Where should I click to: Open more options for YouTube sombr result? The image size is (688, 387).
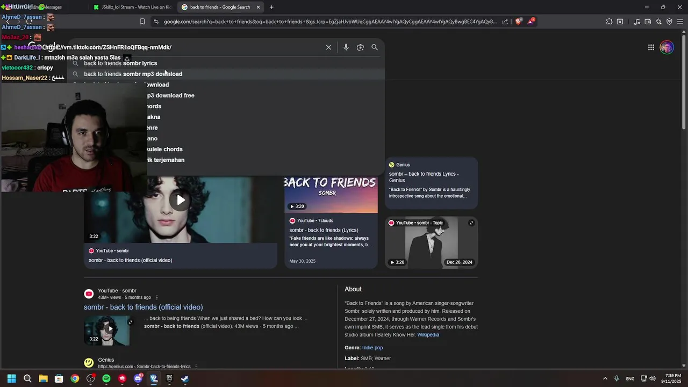point(157,297)
